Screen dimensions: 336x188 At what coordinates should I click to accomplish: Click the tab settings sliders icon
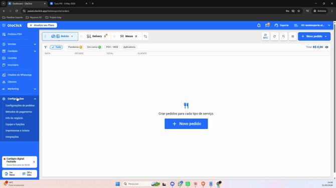pos(145,36)
